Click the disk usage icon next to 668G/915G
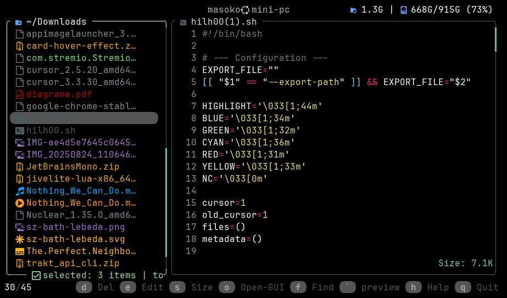This screenshot has width=507, height=298. click(404, 10)
